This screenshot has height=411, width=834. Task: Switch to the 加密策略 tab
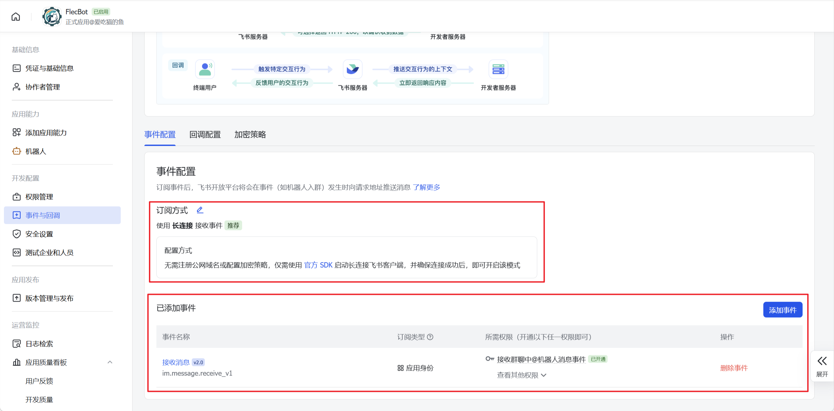[250, 135]
